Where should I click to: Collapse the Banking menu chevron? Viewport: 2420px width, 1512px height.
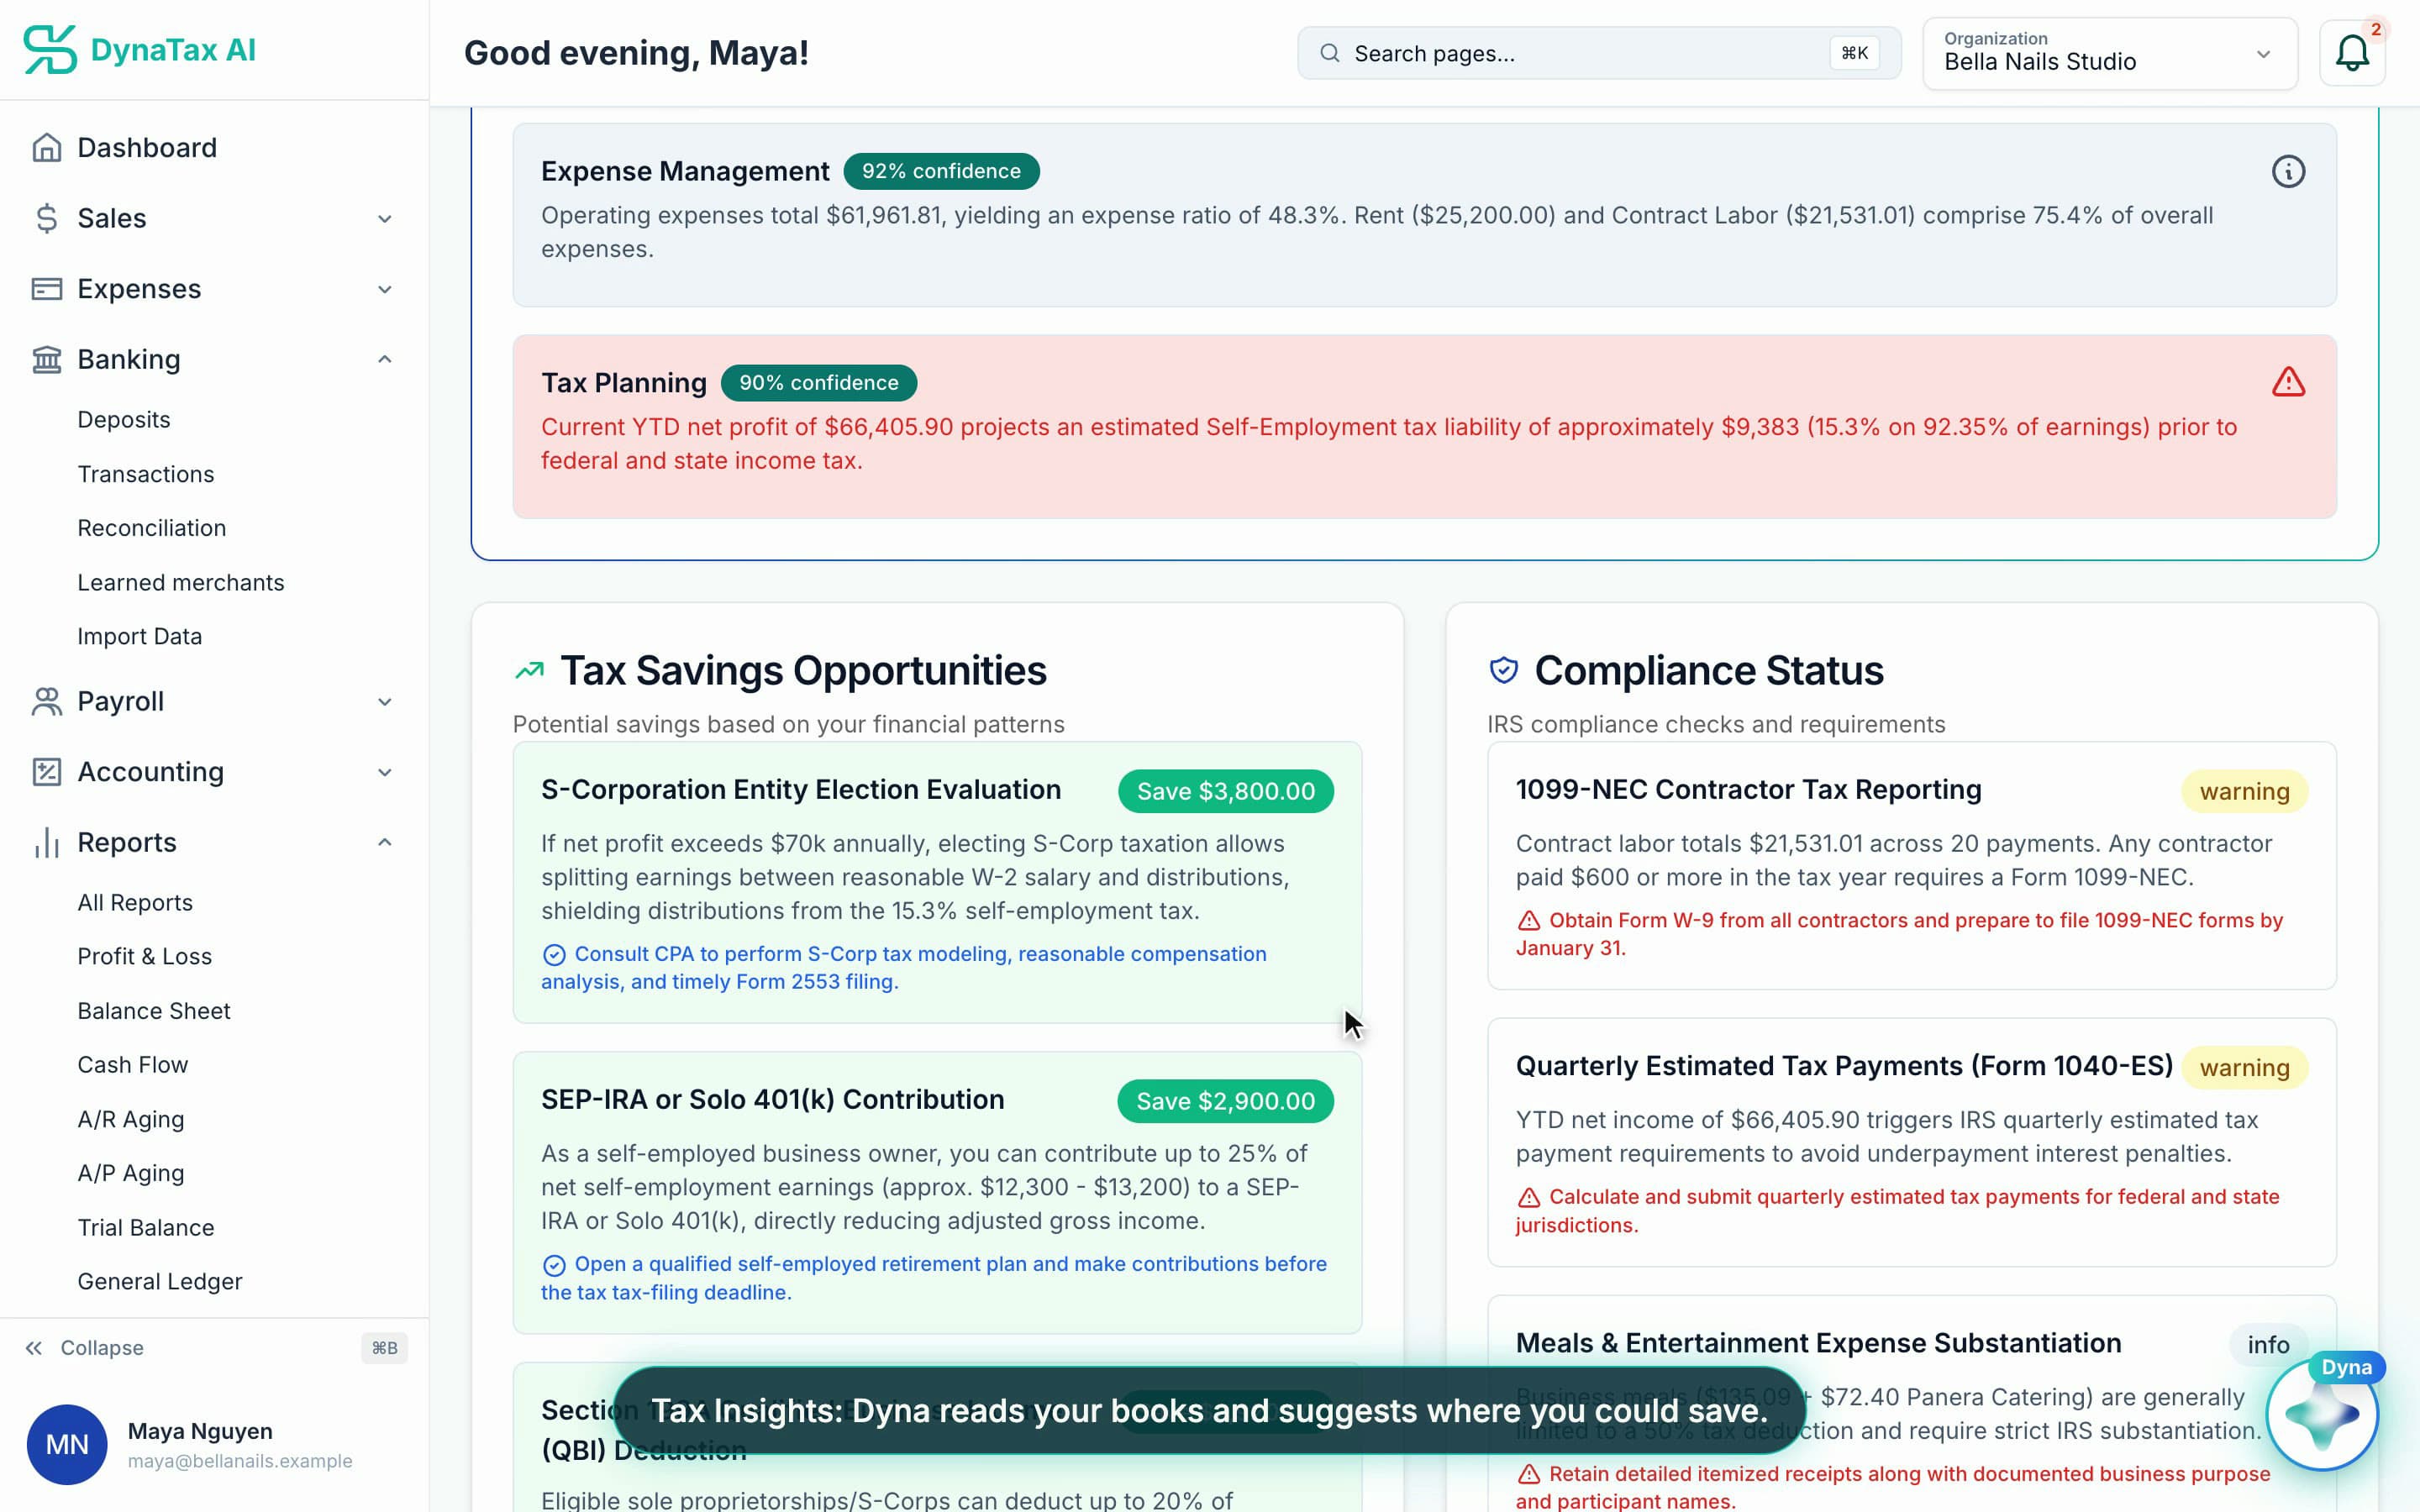(385, 359)
